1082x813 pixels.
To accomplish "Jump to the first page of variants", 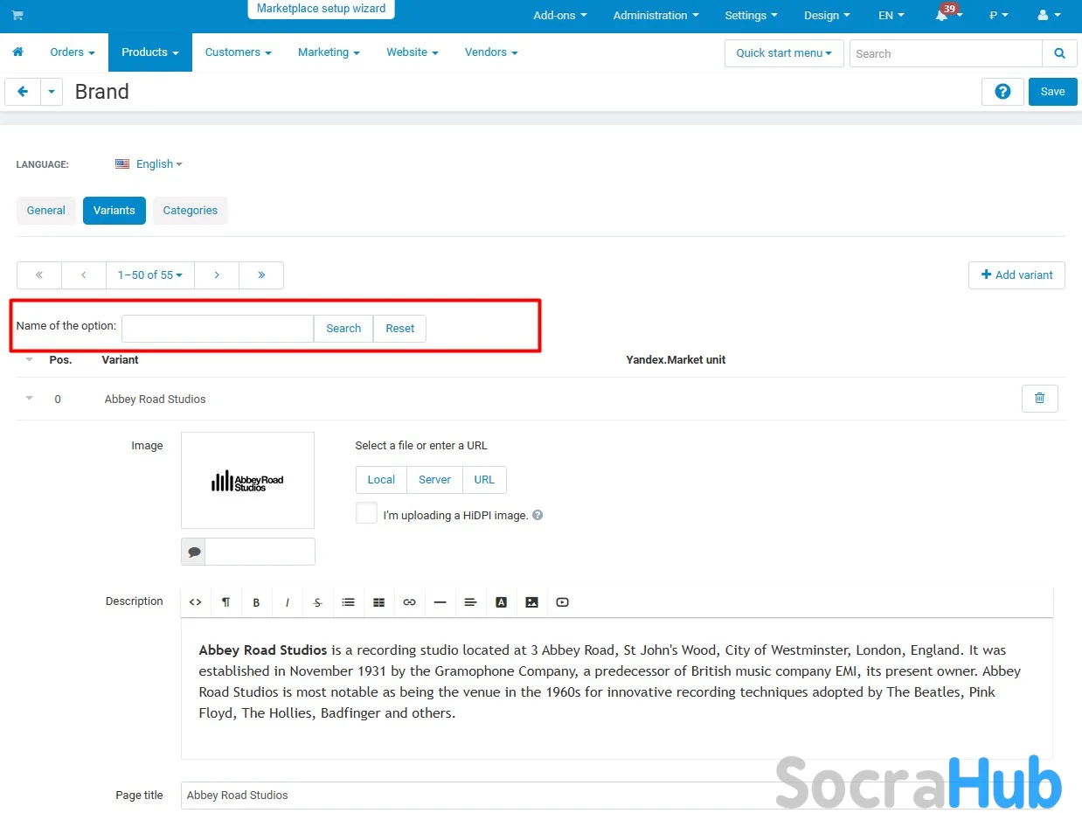I will [39, 274].
